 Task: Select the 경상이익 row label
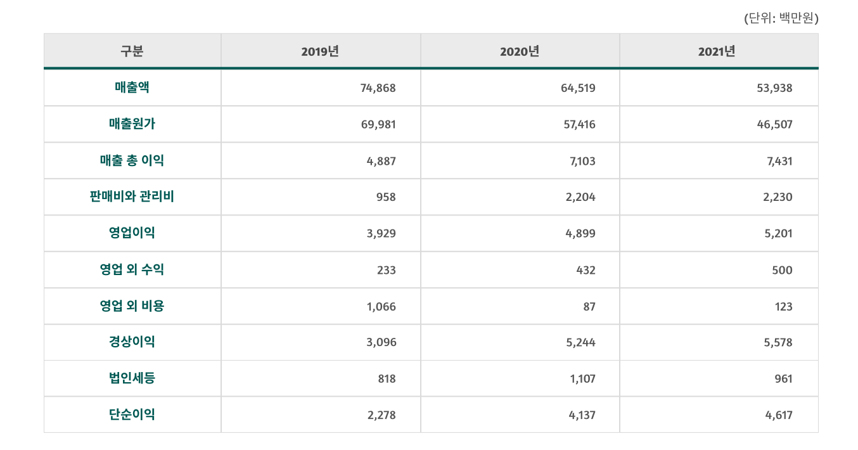[x=132, y=342]
